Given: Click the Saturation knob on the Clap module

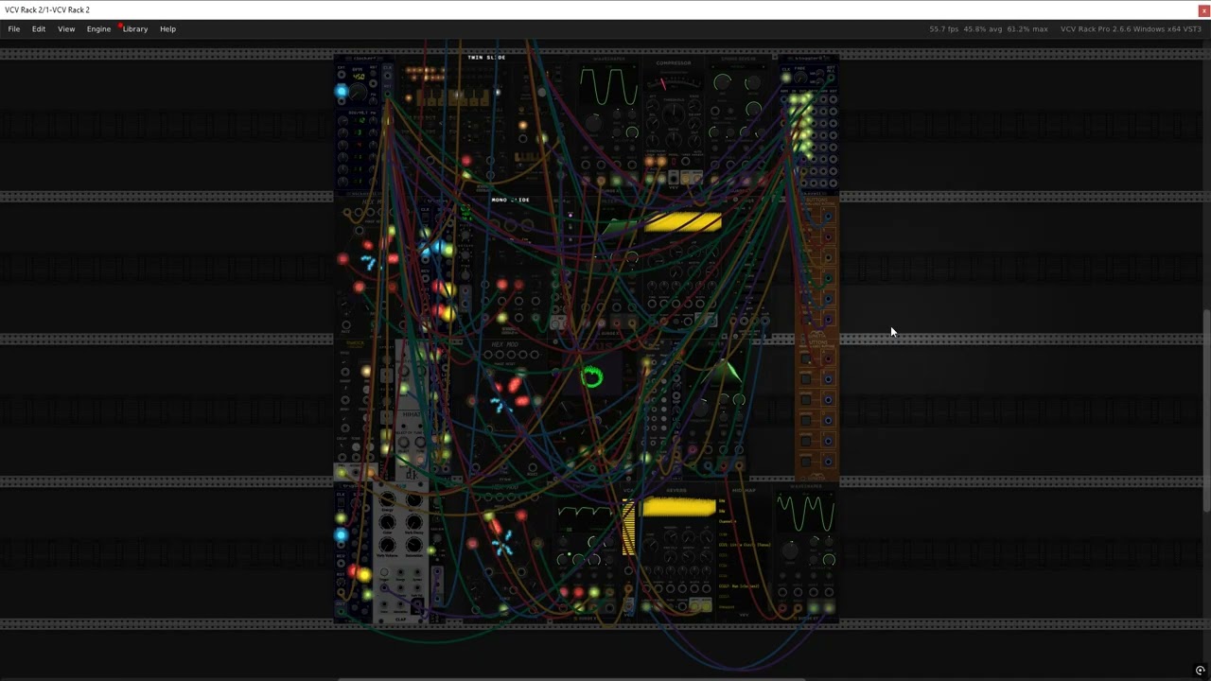Looking at the screenshot, I should 414,545.
